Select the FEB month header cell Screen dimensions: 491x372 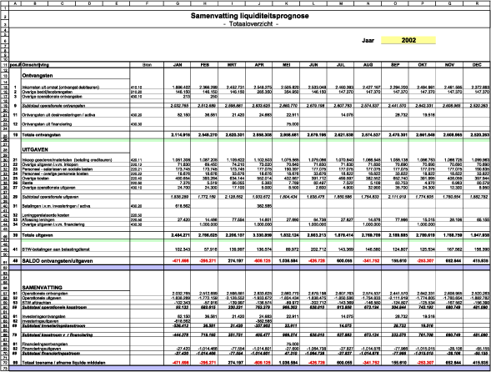click(x=204, y=64)
